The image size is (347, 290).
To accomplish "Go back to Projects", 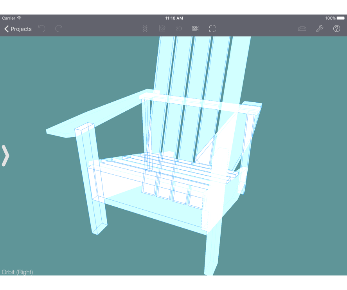I will (18, 29).
